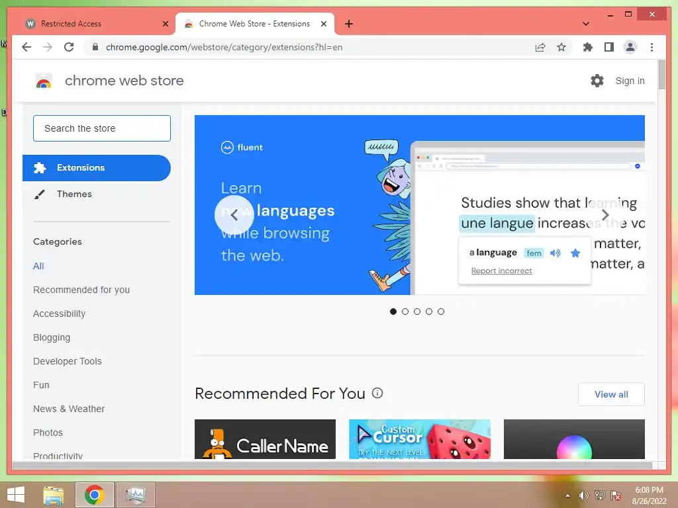Share this page via the share icon

click(x=540, y=47)
